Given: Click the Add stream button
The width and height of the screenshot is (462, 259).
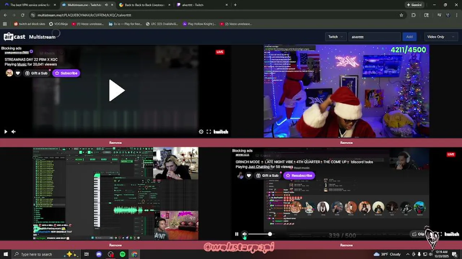Looking at the screenshot, I should pos(409,37).
